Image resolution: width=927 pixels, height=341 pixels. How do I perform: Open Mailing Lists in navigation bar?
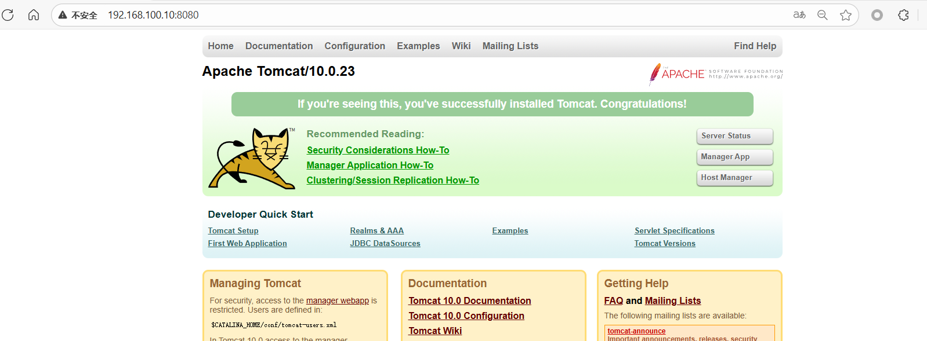point(510,46)
